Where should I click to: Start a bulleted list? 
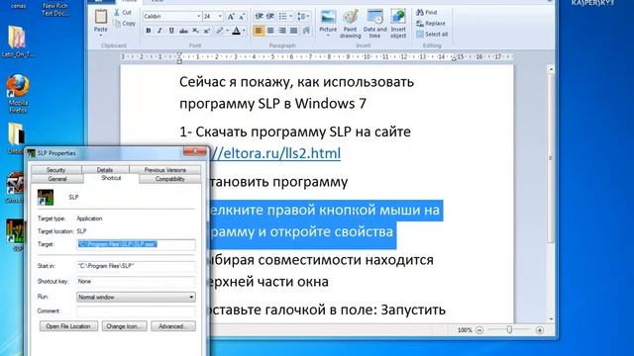(282, 16)
